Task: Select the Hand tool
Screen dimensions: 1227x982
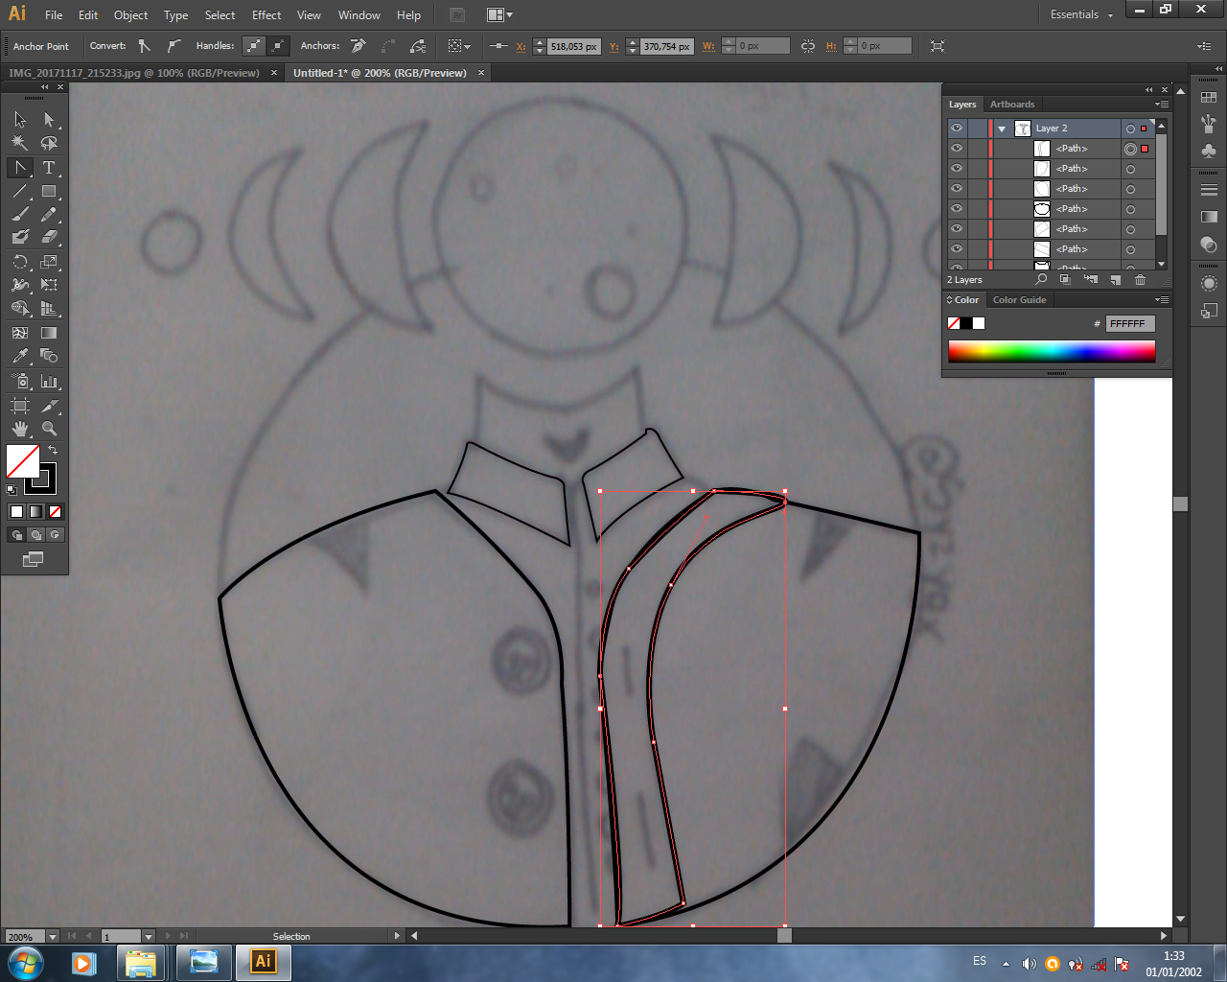Action: pos(20,429)
